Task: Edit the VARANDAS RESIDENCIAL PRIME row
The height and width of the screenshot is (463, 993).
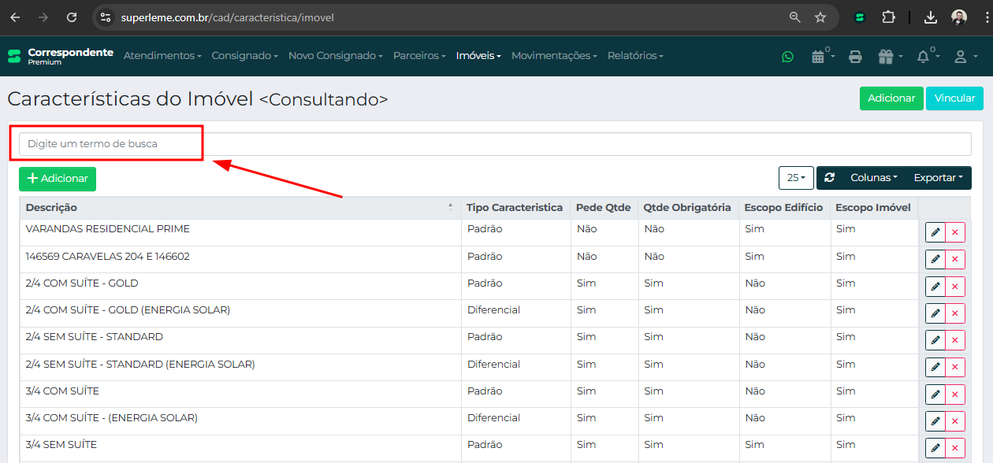Action: click(935, 232)
